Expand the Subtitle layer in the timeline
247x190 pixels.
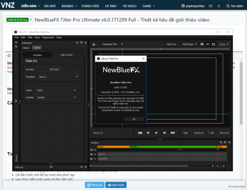click(95, 159)
